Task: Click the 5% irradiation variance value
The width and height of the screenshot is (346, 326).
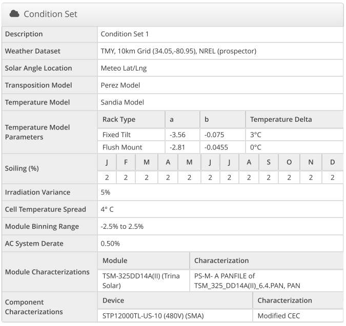Action: 106,192
